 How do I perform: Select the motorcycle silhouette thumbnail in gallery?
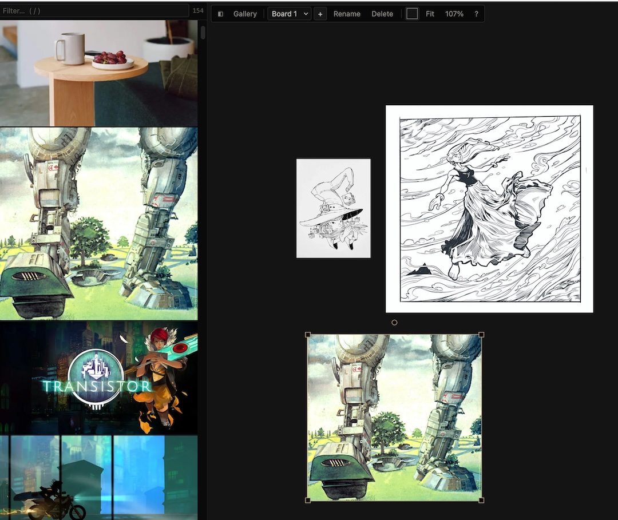point(98,478)
